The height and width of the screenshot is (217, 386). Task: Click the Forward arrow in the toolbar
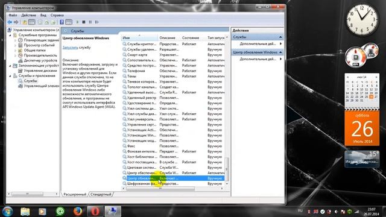16,22
